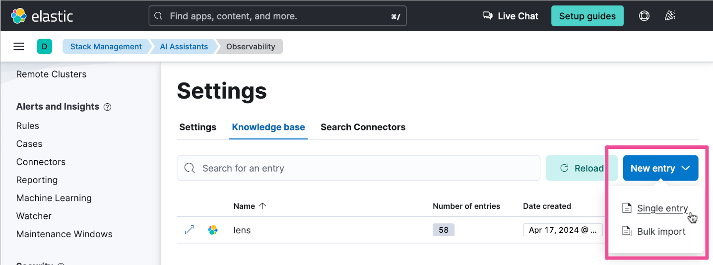Open the help lifebuoy icon
The width and height of the screenshot is (713, 265).
[x=644, y=16]
